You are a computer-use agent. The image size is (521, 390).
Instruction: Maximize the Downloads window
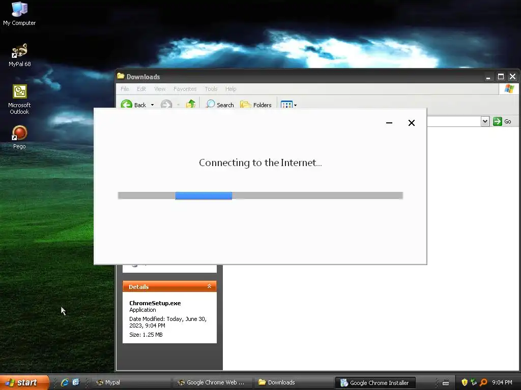501,77
